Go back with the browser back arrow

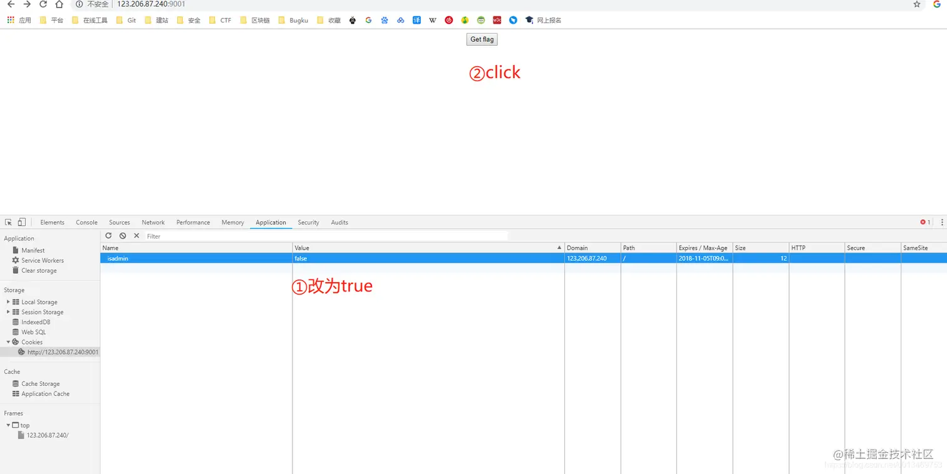pos(11,4)
